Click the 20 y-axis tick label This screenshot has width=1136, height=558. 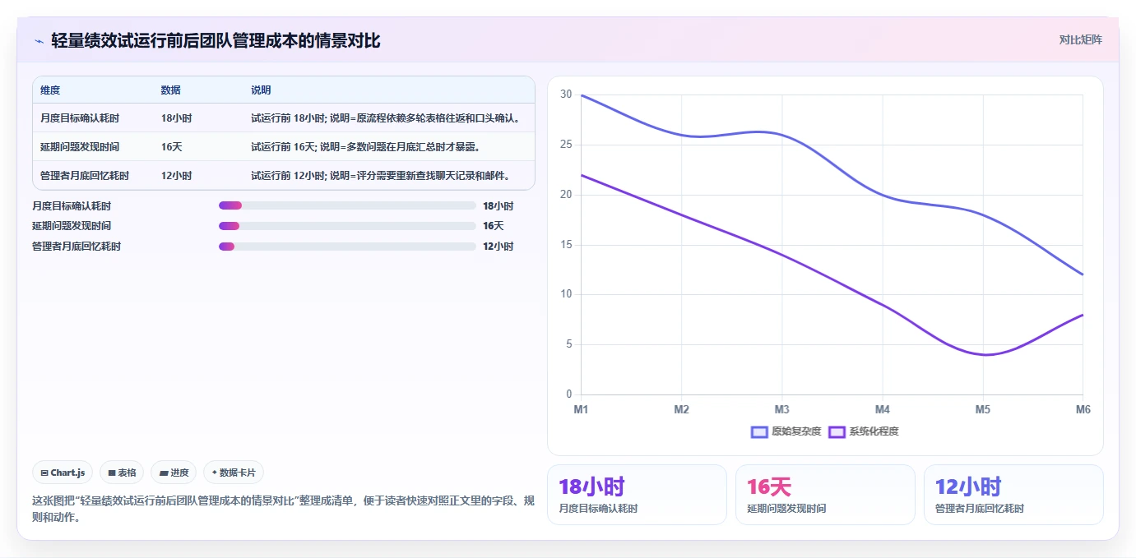point(566,195)
